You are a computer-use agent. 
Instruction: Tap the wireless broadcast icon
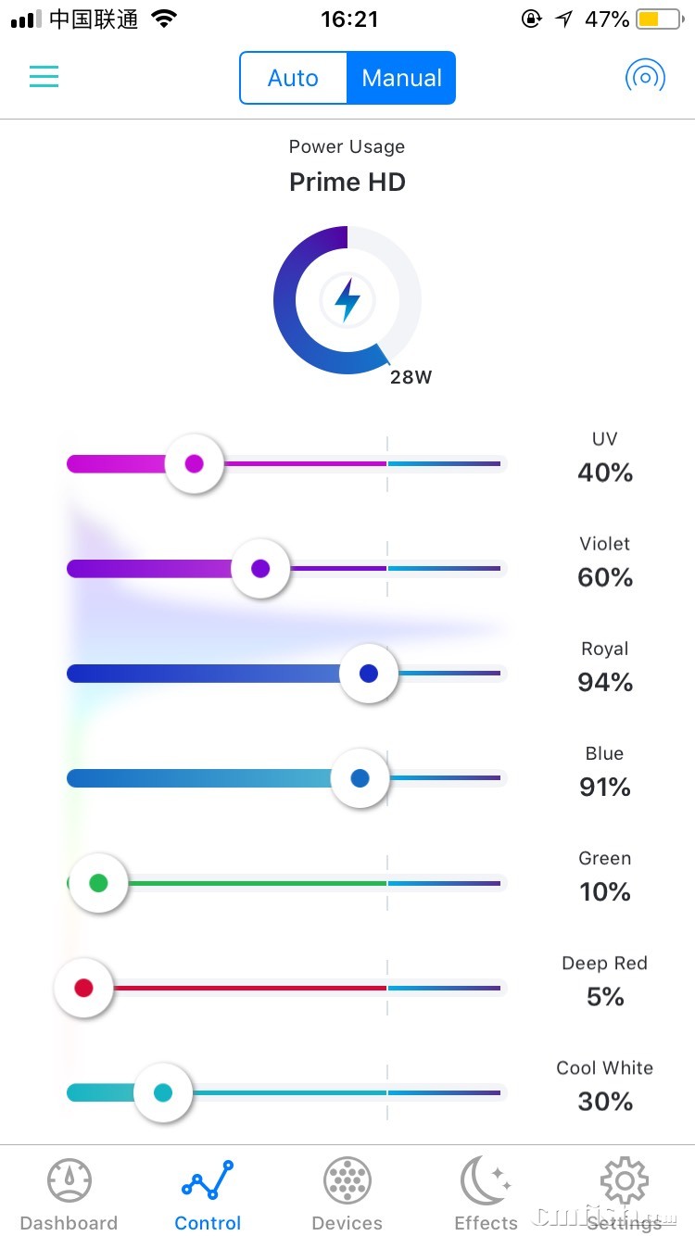pos(645,77)
